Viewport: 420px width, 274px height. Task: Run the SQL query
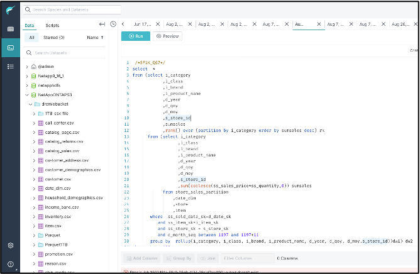135,36
